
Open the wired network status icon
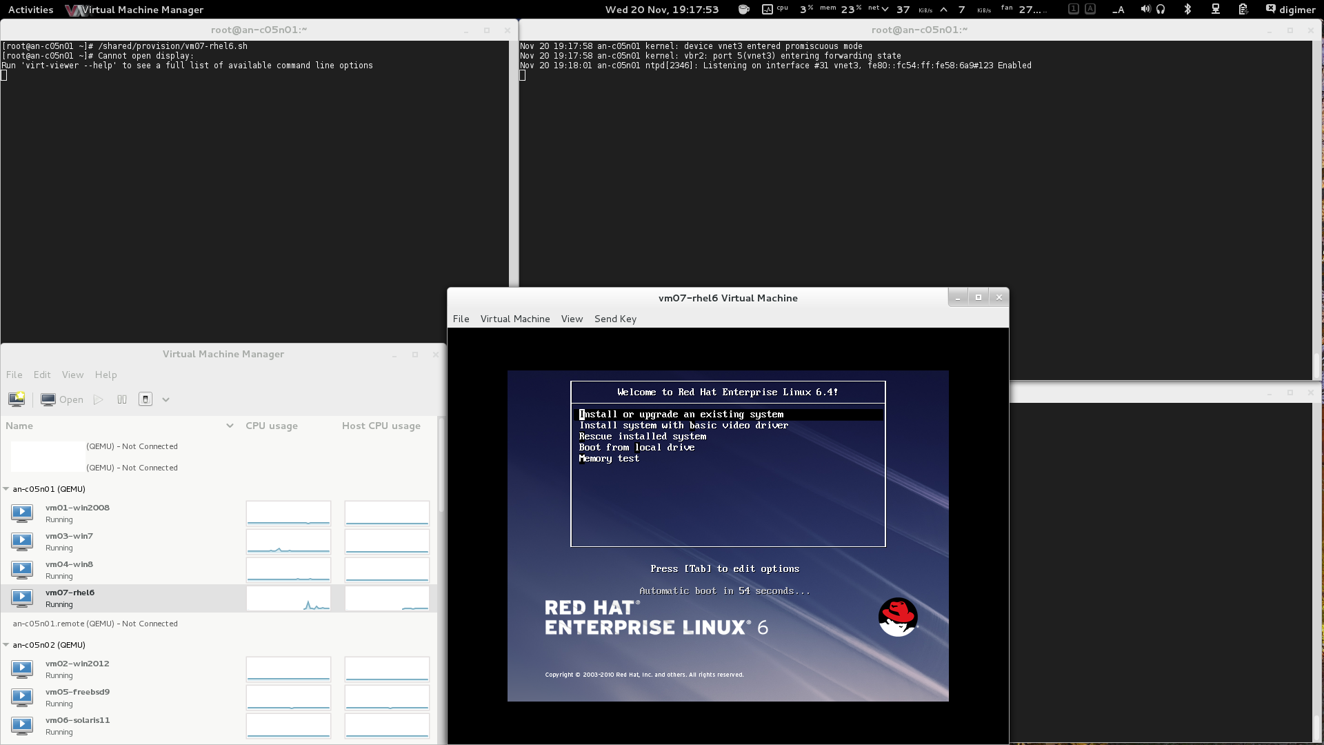pos(1216,10)
